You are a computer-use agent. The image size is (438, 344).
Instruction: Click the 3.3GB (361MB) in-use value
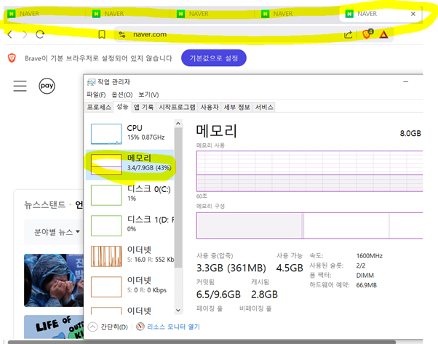231,268
